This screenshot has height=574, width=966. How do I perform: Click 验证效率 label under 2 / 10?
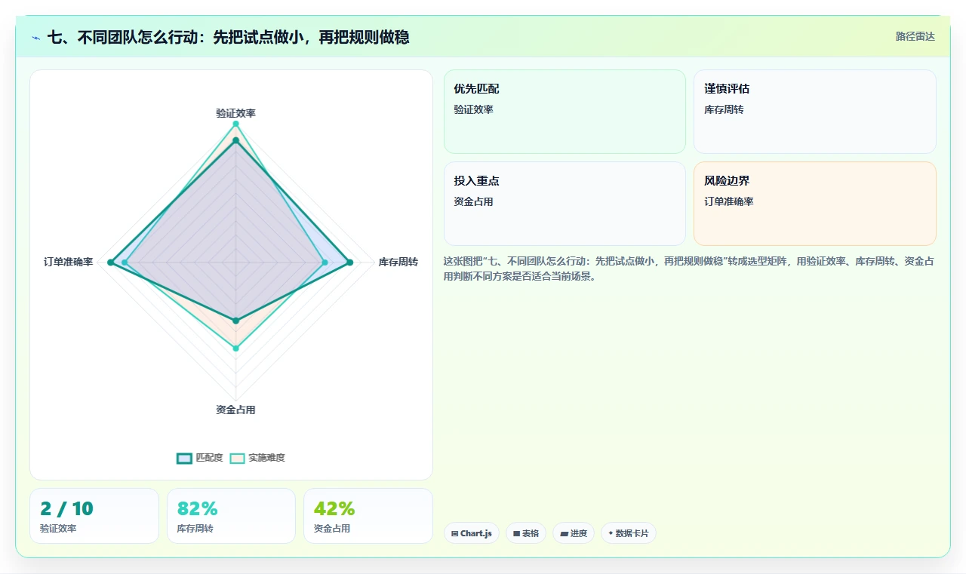point(58,529)
